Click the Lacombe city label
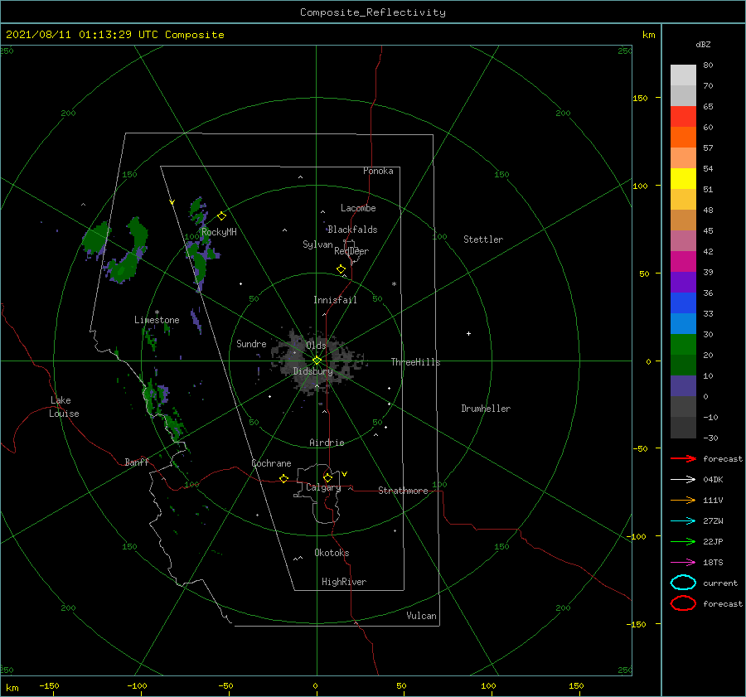The image size is (746, 697). (x=358, y=208)
